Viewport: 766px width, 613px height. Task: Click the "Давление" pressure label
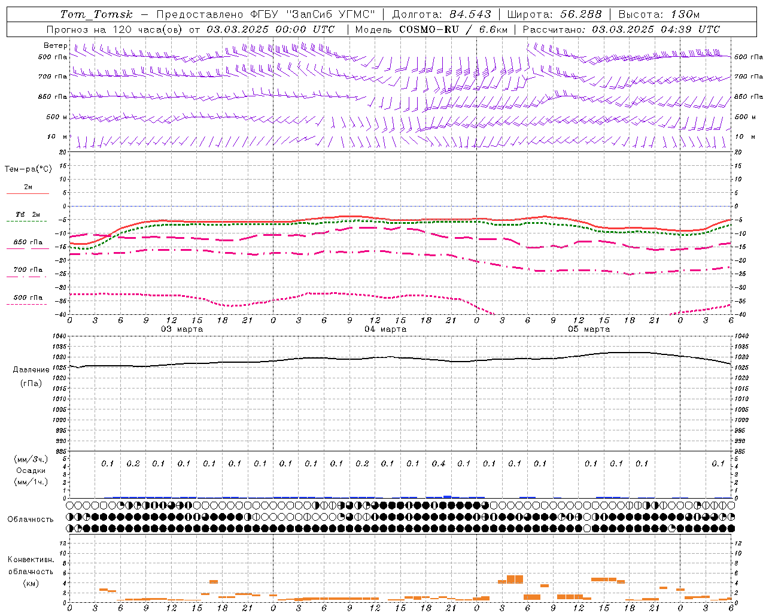click(31, 370)
